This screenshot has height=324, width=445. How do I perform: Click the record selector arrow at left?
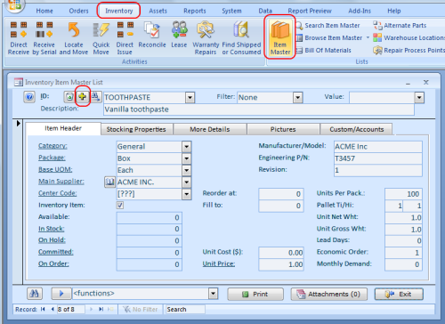coord(18,123)
